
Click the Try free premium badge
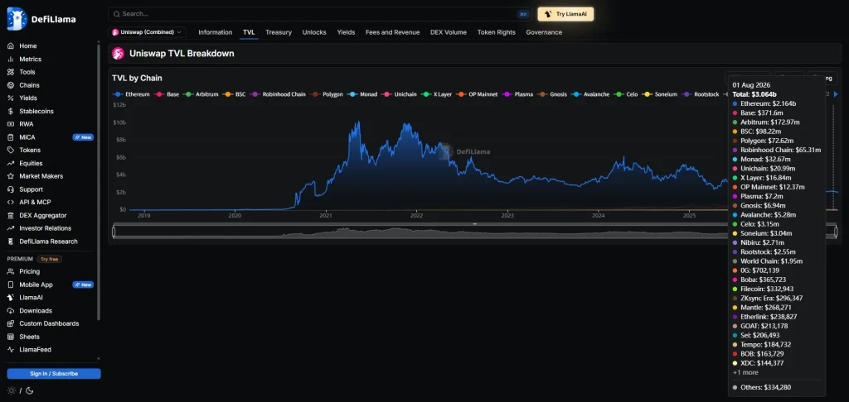coord(49,260)
